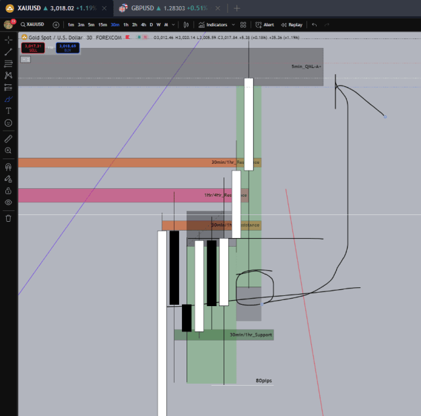The image size is (421, 416).
Task: Open the candlestick chart type selector
Action: 186,25
